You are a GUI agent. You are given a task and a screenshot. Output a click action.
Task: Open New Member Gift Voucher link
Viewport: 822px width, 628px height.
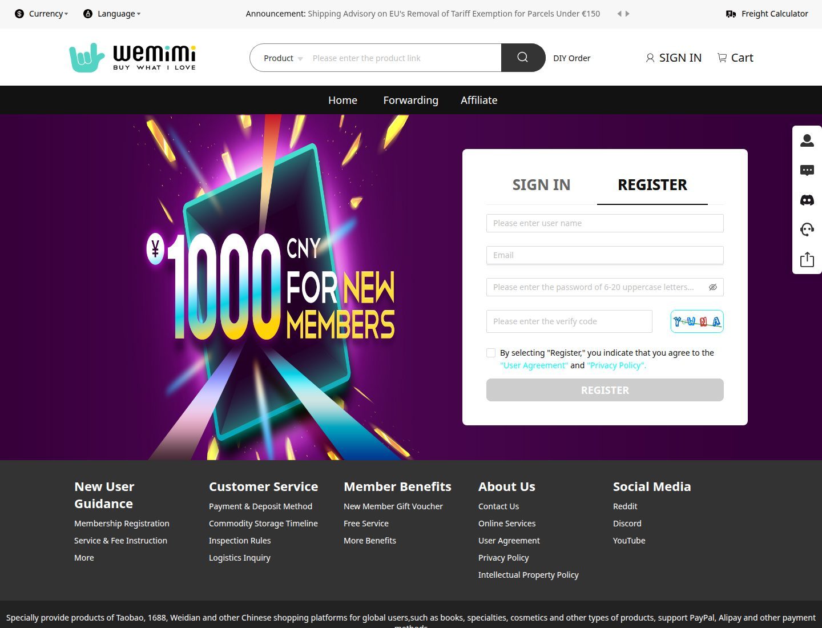[393, 506]
